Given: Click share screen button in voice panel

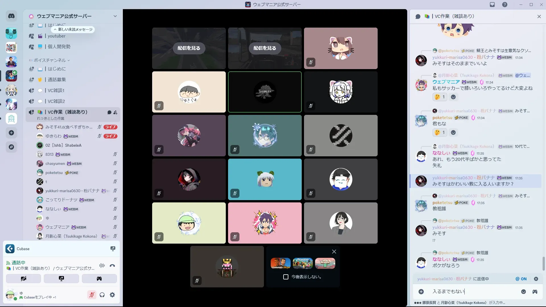Looking at the screenshot, I should point(61,279).
